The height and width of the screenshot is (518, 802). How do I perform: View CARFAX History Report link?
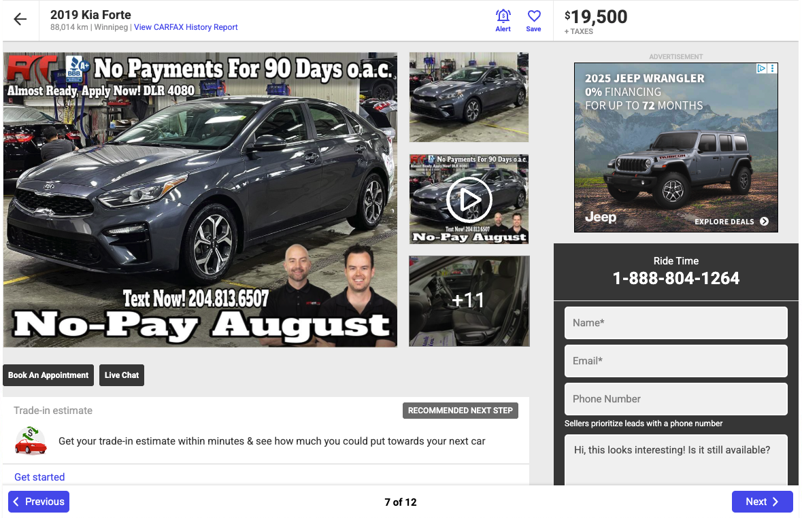click(186, 27)
